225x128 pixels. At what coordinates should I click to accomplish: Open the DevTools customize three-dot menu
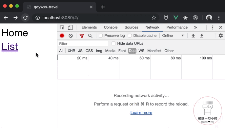point(212,27)
